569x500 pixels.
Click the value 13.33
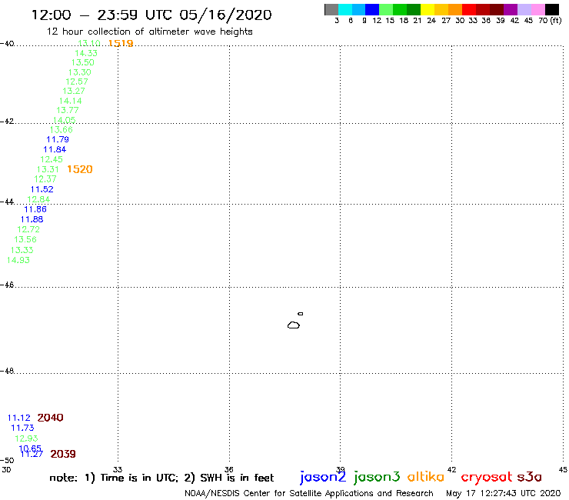click(x=22, y=250)
